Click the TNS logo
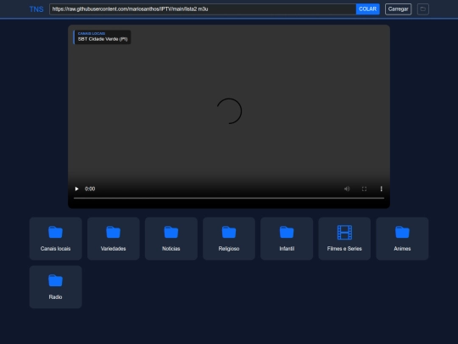Screen dimensions: 458x344 click(x=36, y=9)
